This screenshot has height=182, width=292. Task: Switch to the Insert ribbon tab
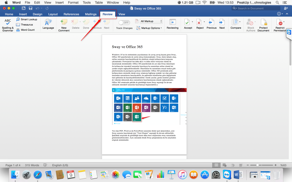(x=23, y=14)
